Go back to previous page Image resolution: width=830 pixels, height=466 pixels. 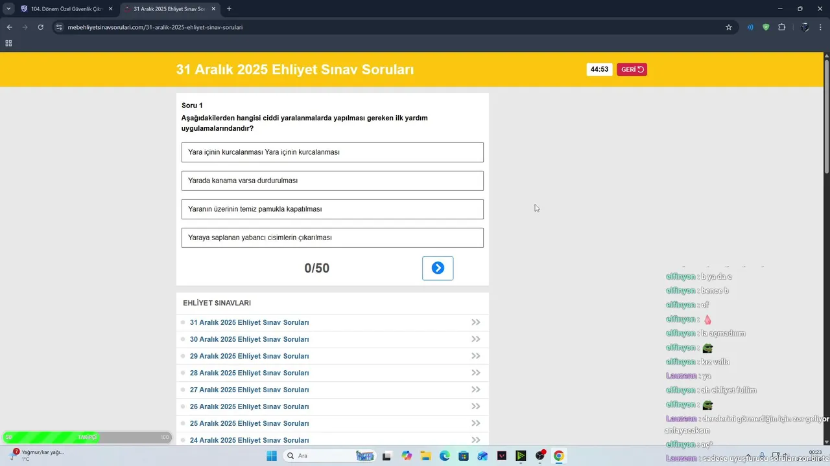tap(10, 27)
